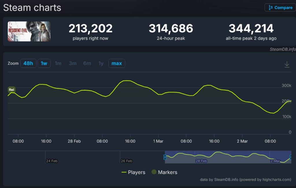Click the SteamDB.info watermark above chart
Screen dimensions: 296x188
coord(282,49)
